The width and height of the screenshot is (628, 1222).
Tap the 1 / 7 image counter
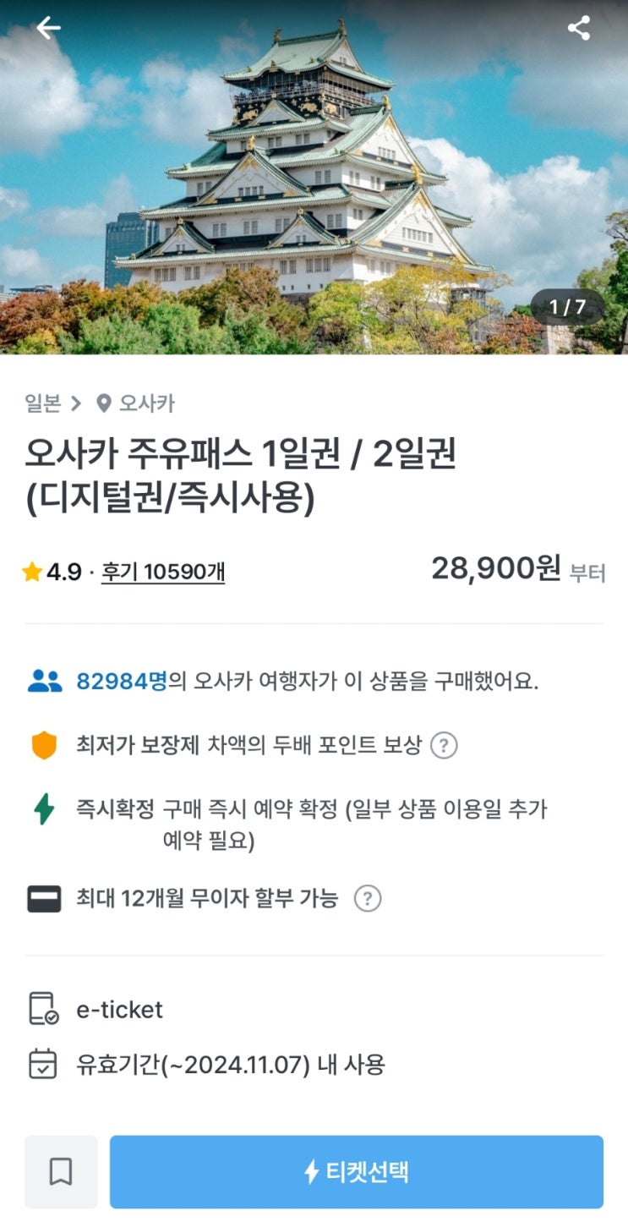click(x=567, y=306)
